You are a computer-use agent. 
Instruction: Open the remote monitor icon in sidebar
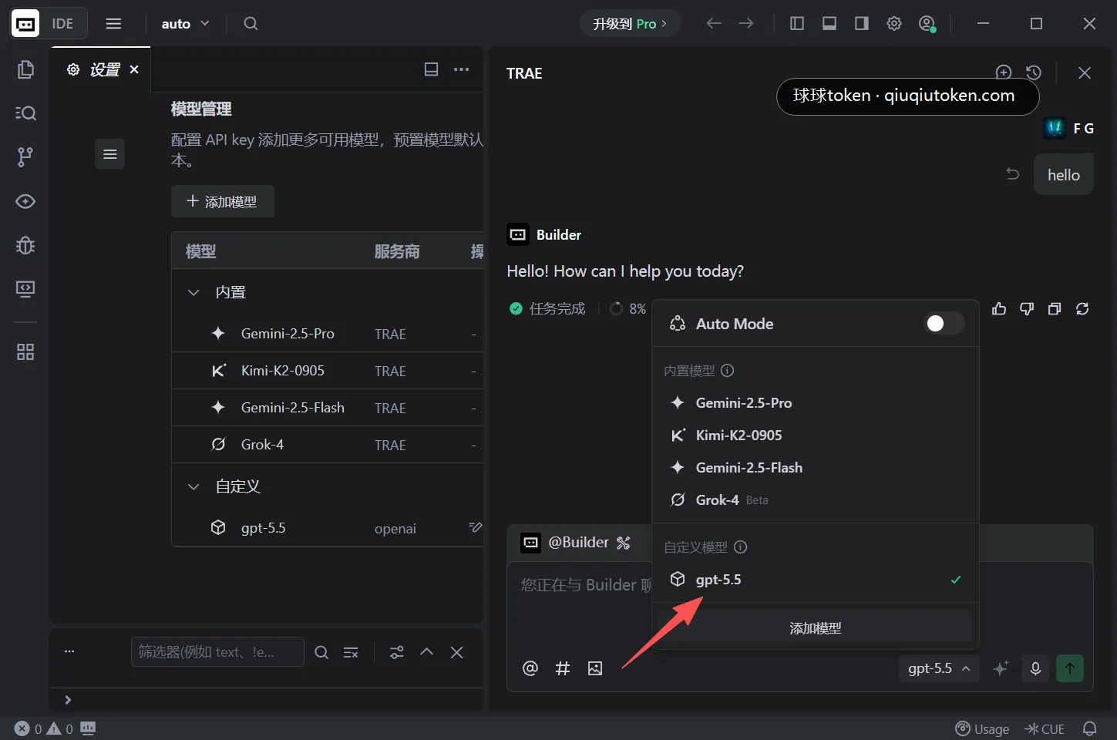pos(25,289)
